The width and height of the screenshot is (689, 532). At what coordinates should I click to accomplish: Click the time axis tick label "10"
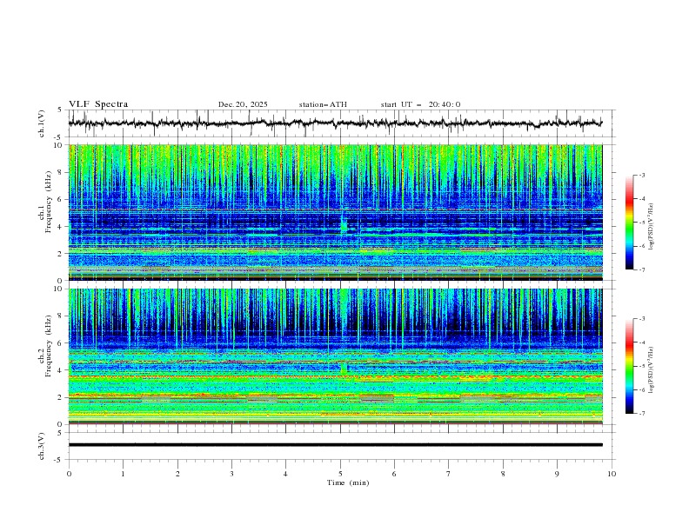tap(612, 474)
